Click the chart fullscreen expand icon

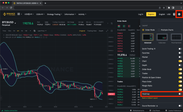(107, 31)
